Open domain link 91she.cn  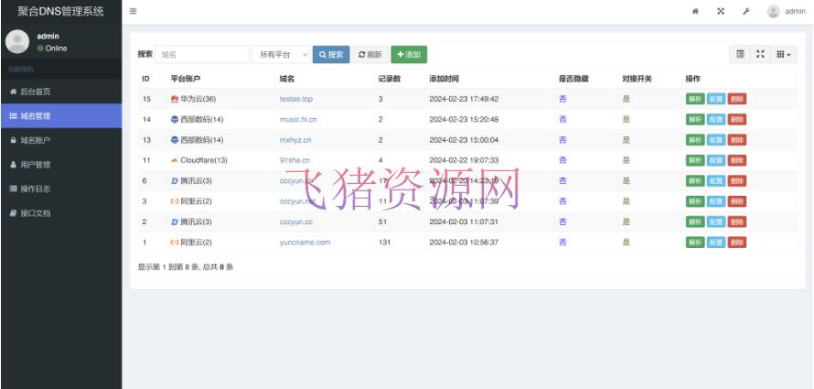coord(295,160)
